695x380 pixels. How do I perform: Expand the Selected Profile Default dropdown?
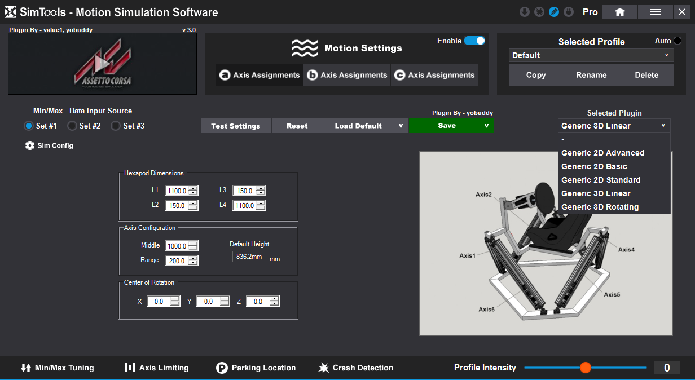[591, 55]
